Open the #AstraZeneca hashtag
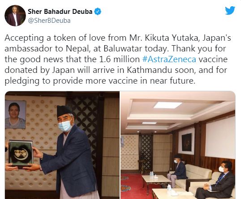Image resolution: width=241 pixels, height=199 pixels. 169,59
